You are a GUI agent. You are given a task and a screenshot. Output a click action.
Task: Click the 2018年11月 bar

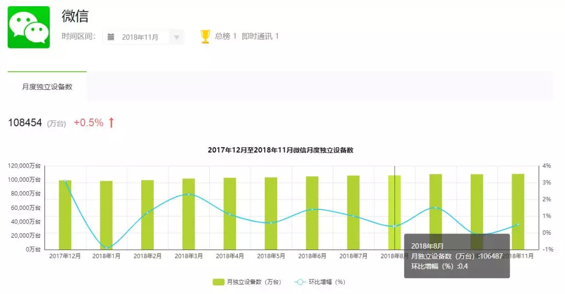518,211
